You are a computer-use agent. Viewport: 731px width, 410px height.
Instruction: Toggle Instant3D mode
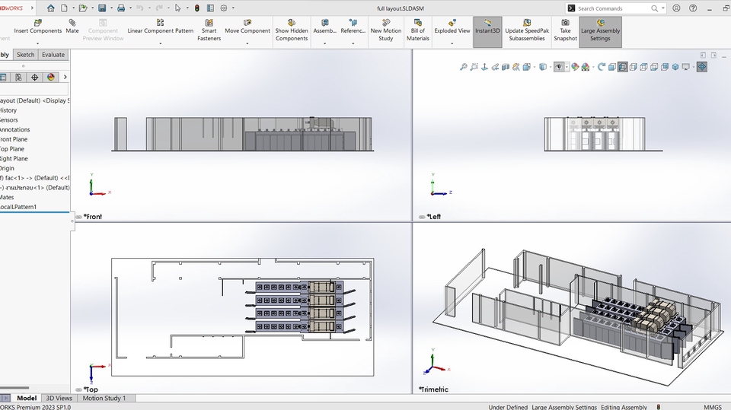(487, 30)
